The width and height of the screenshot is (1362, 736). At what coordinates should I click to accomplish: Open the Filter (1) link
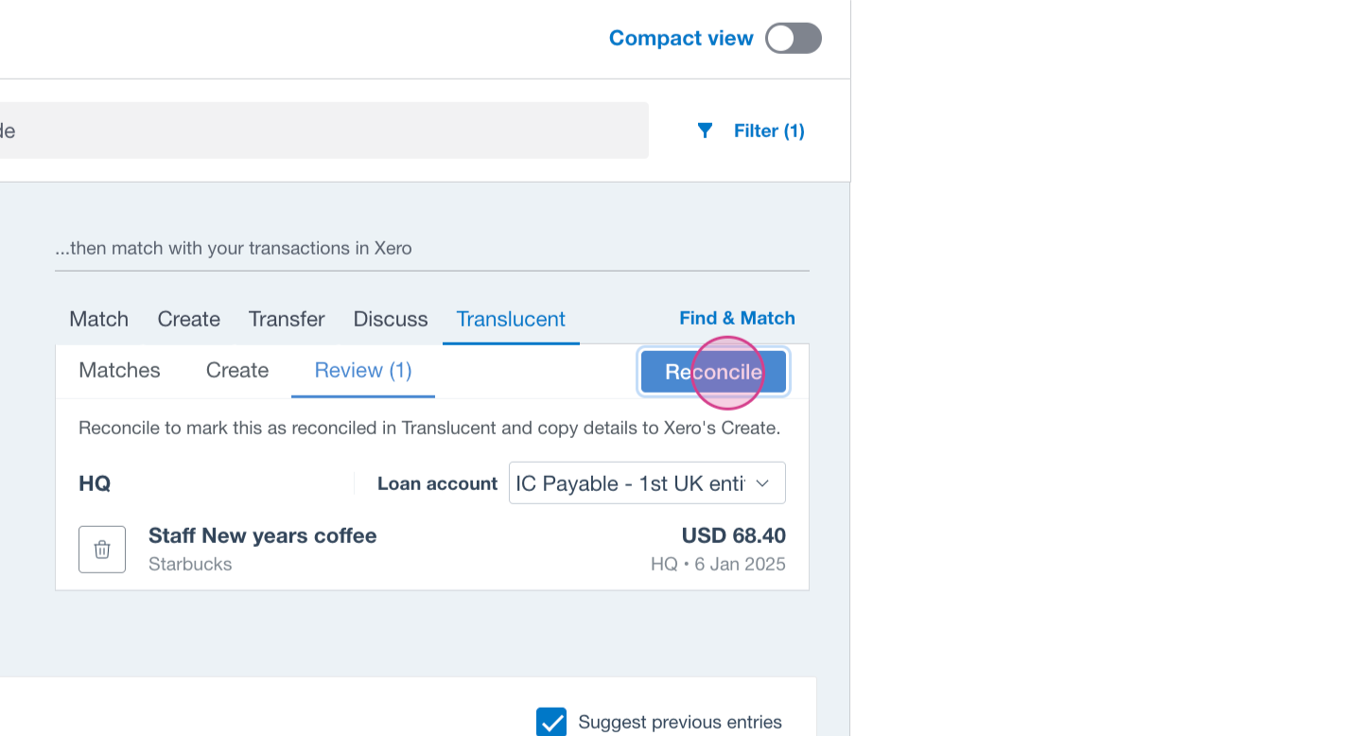coord(769,131)
